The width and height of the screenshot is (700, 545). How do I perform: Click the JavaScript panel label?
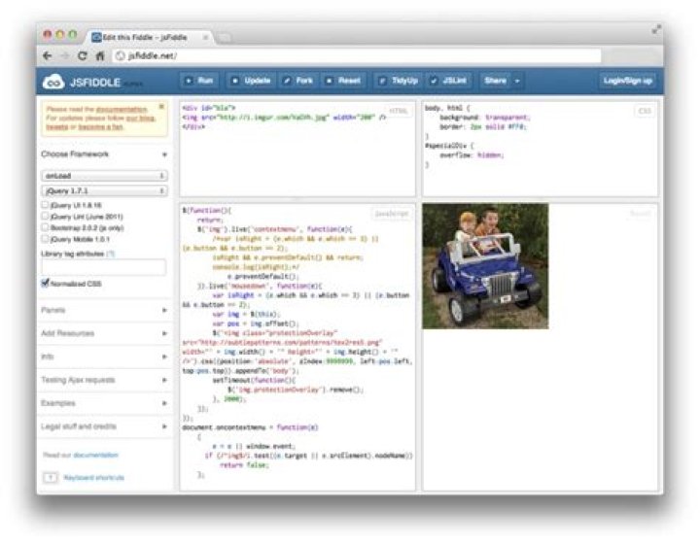click(x=392, y=214)
